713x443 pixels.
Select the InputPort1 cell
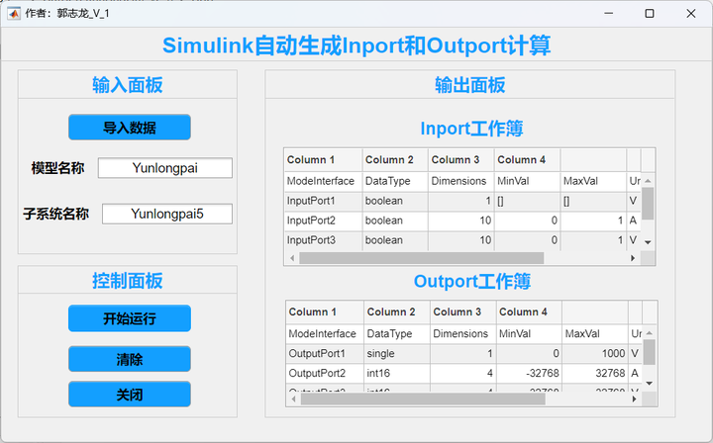coord(323,201)
